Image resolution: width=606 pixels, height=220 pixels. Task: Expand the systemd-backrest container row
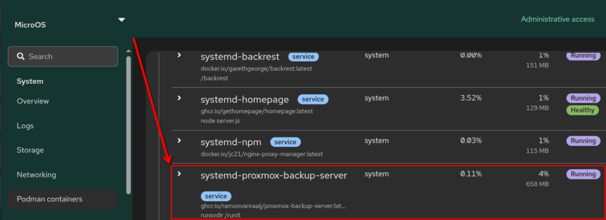179,55
